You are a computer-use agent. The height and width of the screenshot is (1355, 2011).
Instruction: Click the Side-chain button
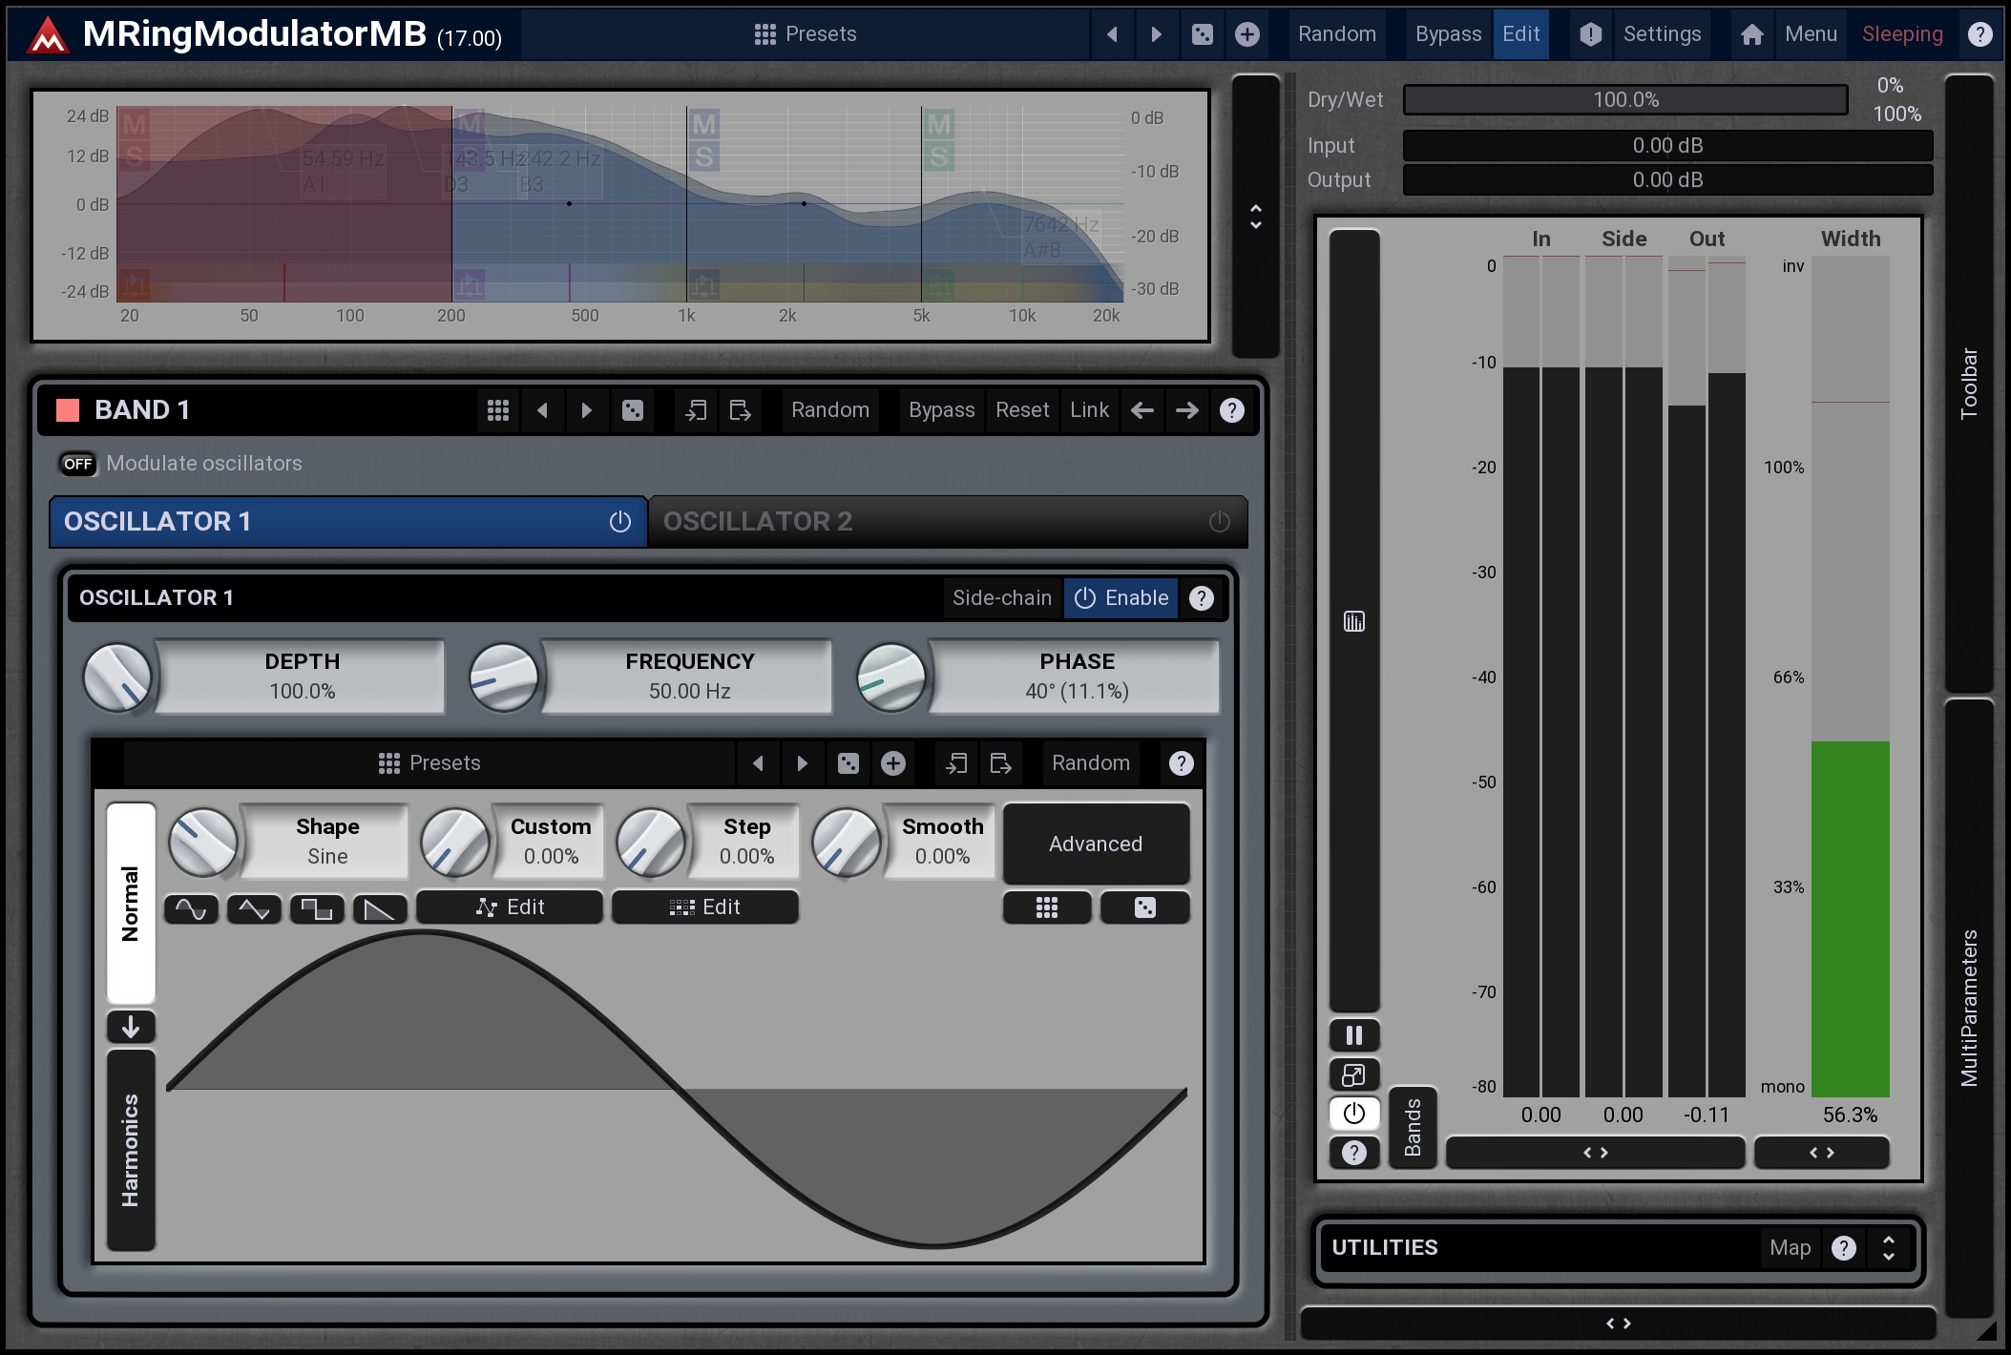pyautogui.click(x=1002, y=598)
